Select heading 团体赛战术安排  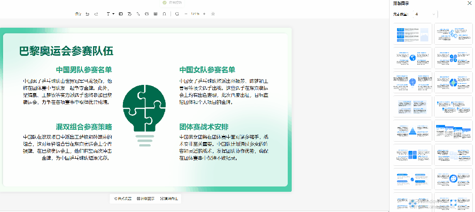tap(204, 126)
